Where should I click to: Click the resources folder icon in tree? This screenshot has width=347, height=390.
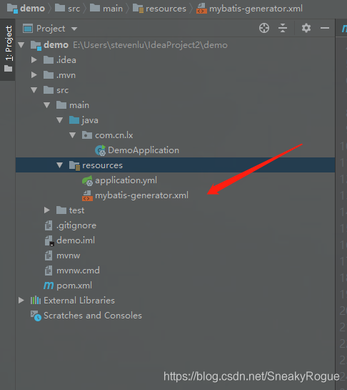tap(75, 165)
